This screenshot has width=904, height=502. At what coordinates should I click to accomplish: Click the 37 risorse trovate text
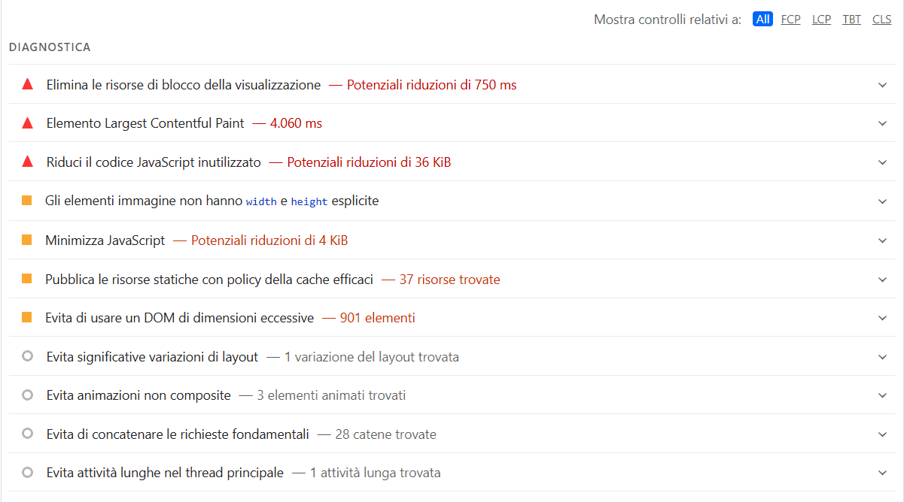point(451,279)
